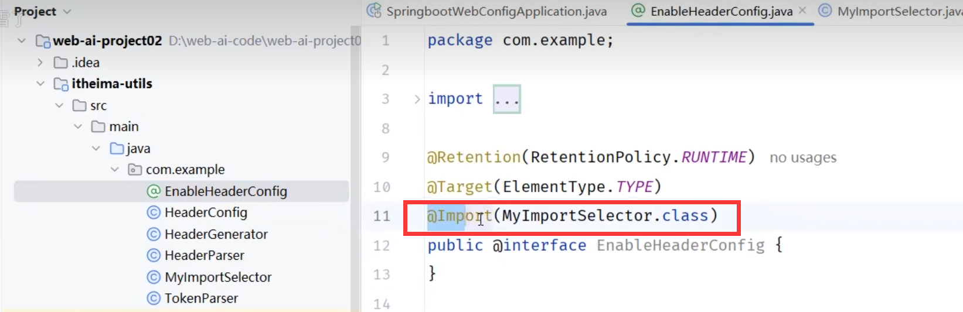Image resolution: width=963 pixels, height=312 pixels.
Task: Collapse the src folder
Action: point(59,105)
